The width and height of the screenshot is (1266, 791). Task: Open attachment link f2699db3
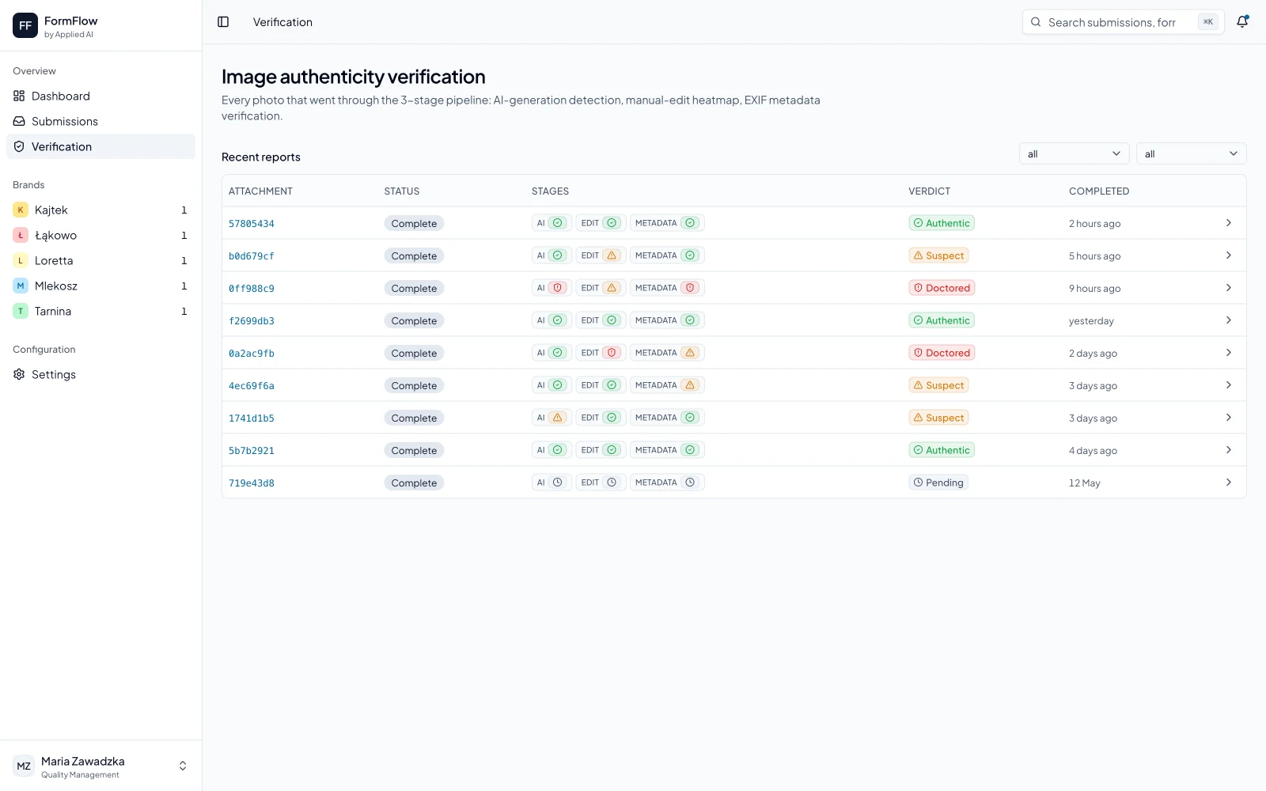click(x=252, y=321)
